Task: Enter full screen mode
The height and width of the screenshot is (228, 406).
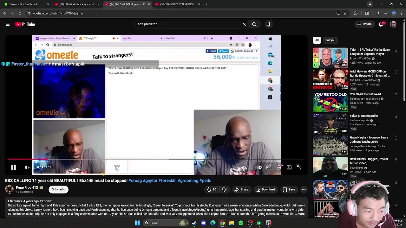Action: 299,167
